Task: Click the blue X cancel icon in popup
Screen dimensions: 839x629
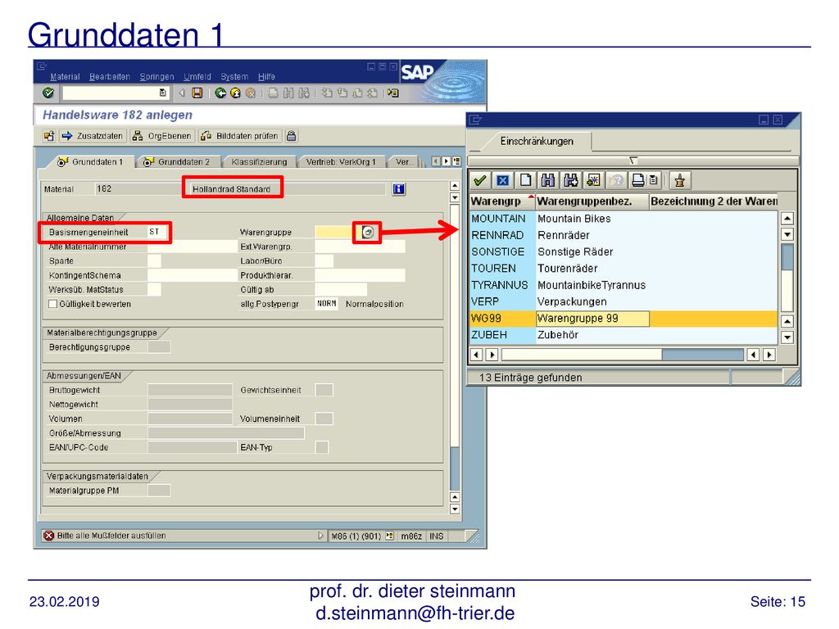Action: 502,180
